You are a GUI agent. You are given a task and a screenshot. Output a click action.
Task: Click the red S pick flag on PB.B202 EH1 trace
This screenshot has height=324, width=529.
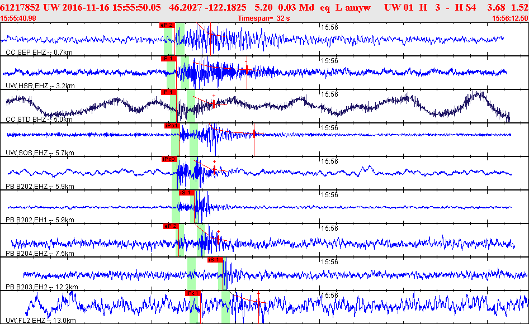click(186, 193)
